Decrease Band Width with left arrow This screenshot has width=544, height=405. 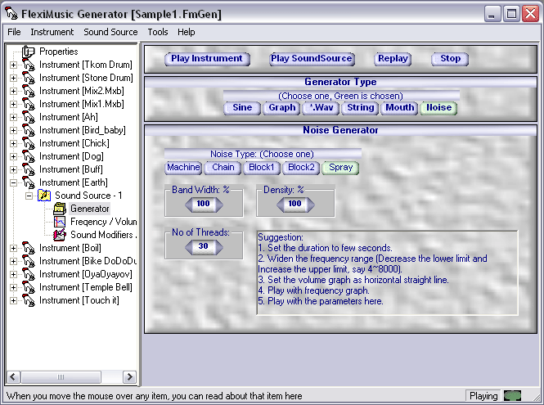pos(189,205)
